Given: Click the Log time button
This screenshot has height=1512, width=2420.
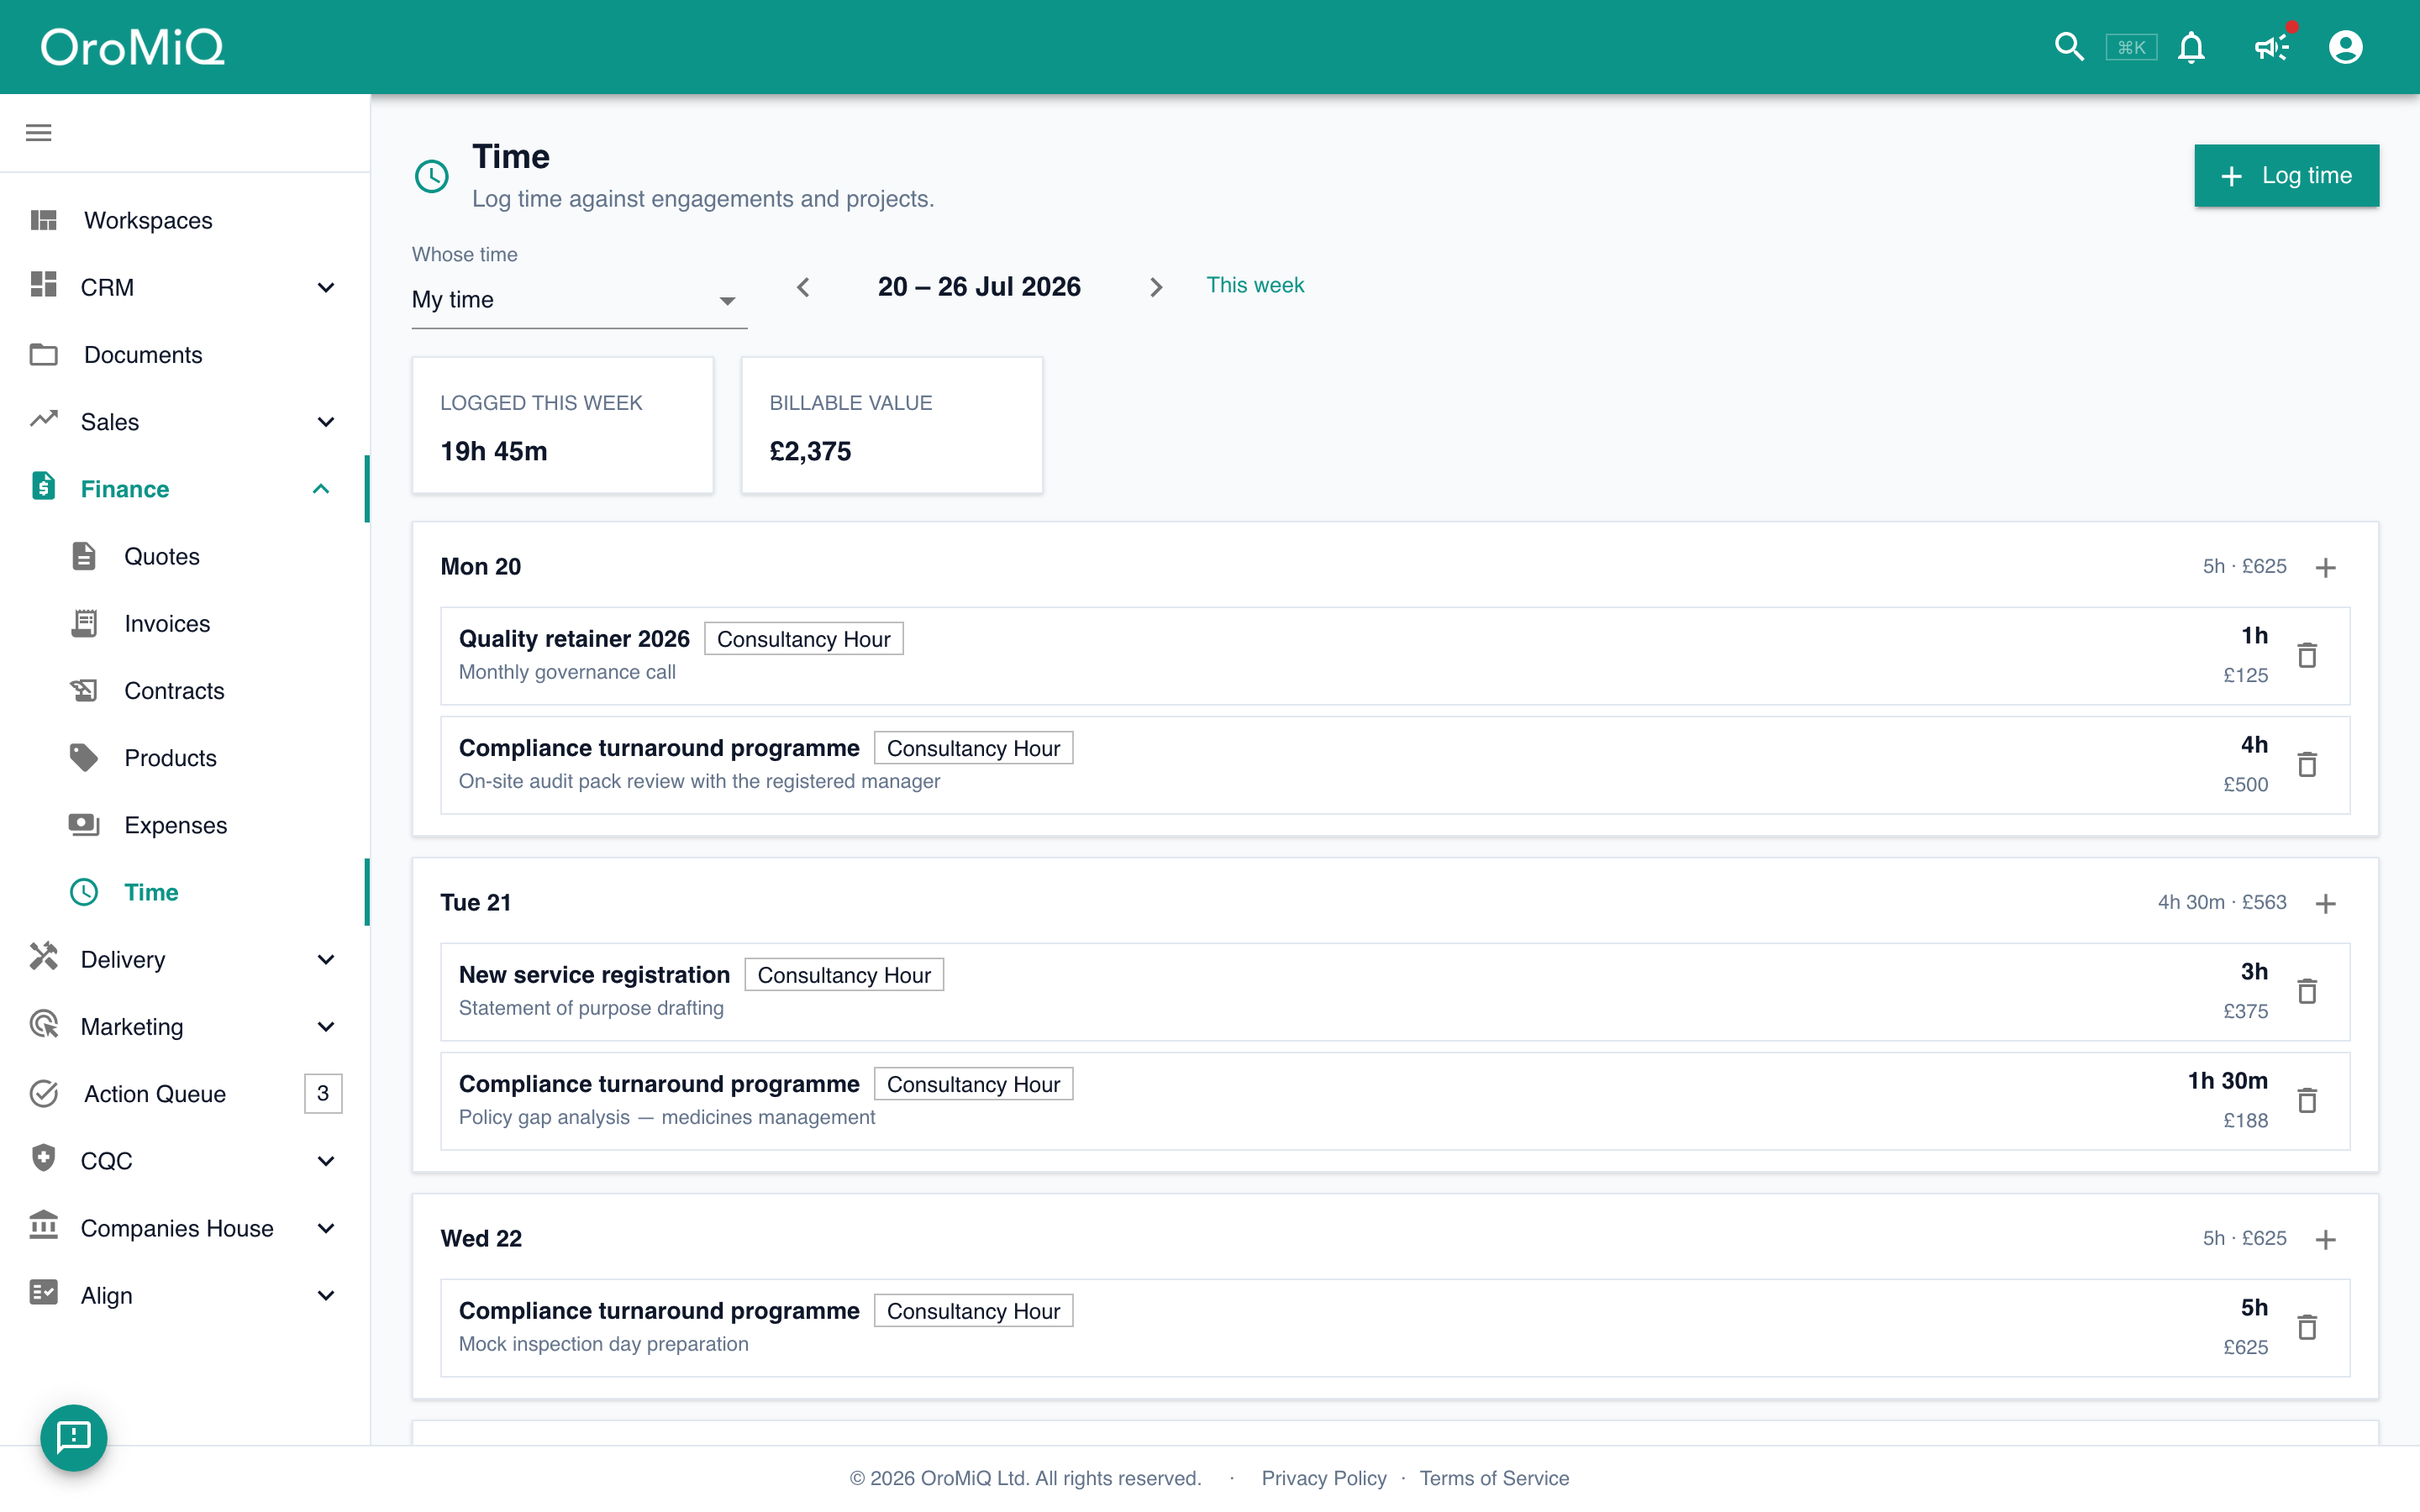Looking at the screenshot, I should click(x=2286, y=176).
